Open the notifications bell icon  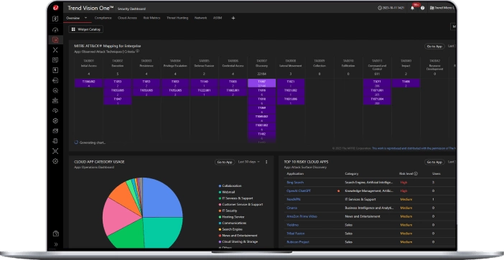[412, 8]
